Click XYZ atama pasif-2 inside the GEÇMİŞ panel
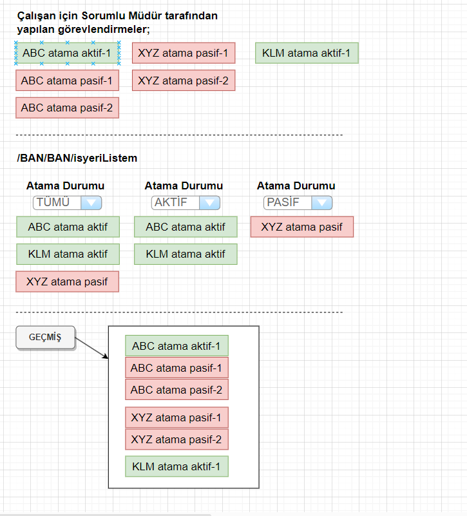The image size is (467, 516). [176, 439]
